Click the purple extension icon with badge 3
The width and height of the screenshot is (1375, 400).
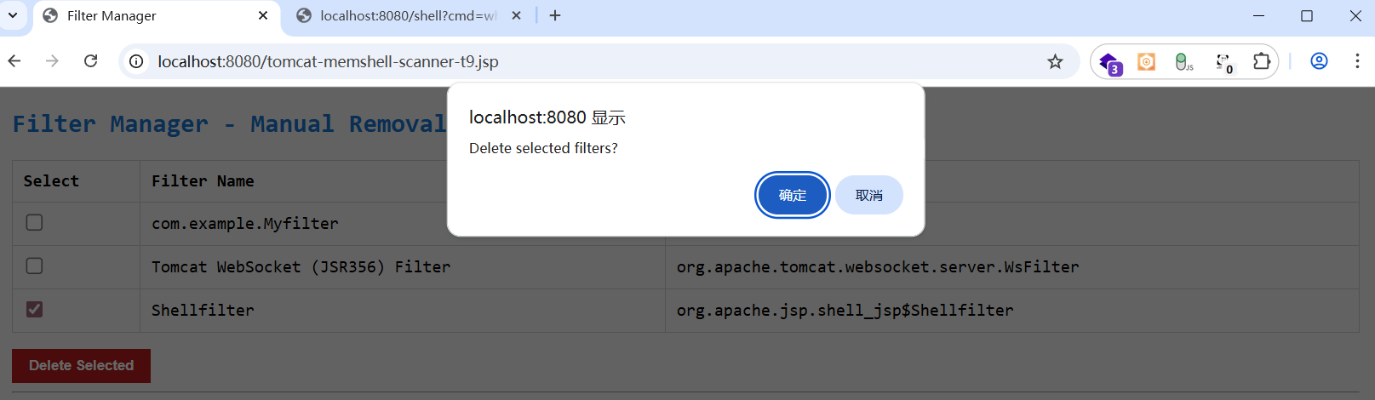(1109, 62)
